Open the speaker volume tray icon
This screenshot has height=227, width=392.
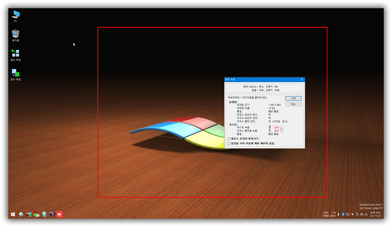click(x=362, y=214)
